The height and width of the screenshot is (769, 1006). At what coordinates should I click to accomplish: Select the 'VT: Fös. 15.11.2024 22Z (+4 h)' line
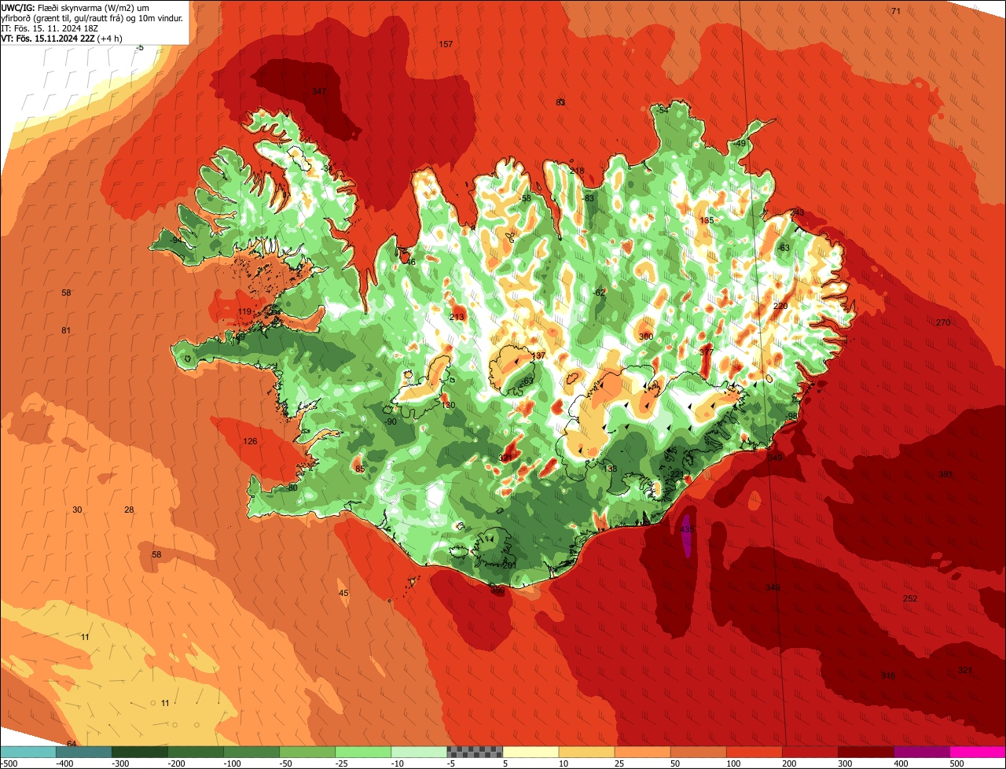62,38
